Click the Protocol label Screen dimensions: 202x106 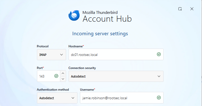pyautogui.click(x=43, y=46)
